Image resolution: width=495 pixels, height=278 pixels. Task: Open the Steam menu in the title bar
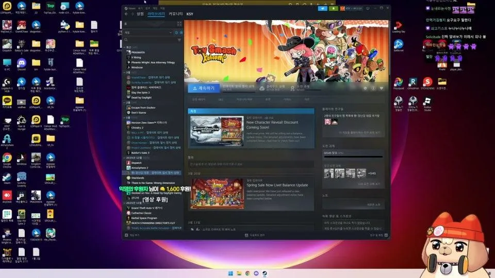click(x=132, y=8)
